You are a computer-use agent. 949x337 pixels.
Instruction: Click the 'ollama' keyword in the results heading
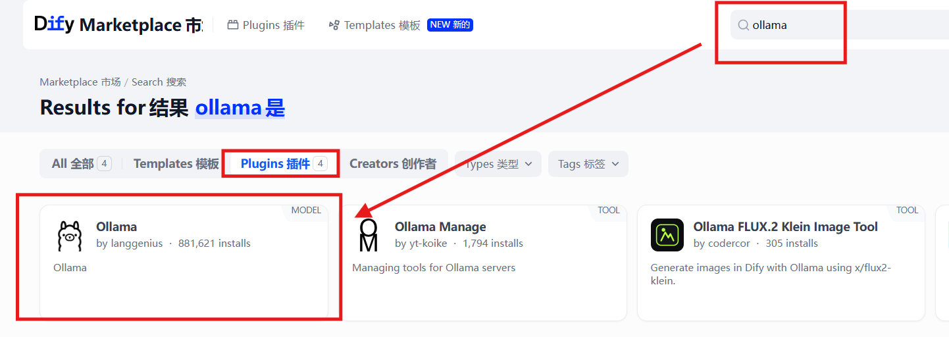(228, 107)
